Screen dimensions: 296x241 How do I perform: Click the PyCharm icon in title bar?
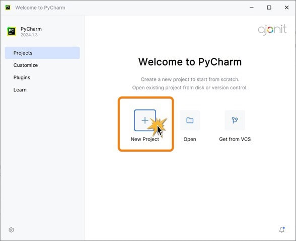point(8,8)
